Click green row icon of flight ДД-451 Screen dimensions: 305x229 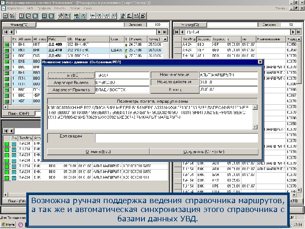[x=7, y=56]
